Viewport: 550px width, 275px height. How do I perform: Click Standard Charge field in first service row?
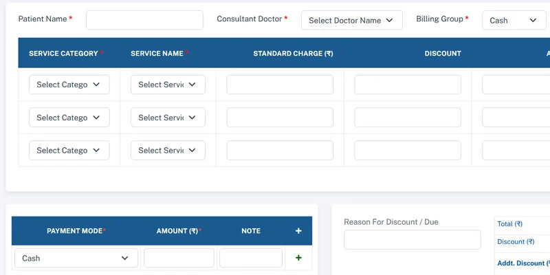click(x=280, y=85)
